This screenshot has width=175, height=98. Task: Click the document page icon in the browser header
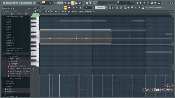click(12, 14)
